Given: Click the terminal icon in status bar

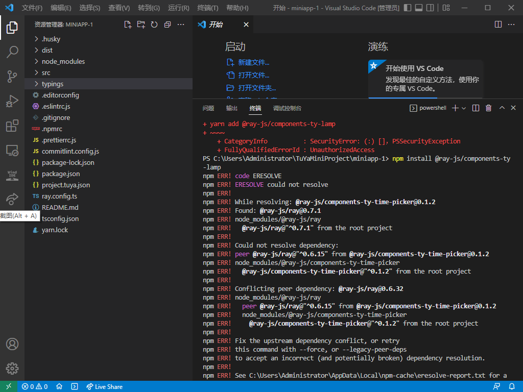Looking at the screenshot, I should tap(75, 387).
